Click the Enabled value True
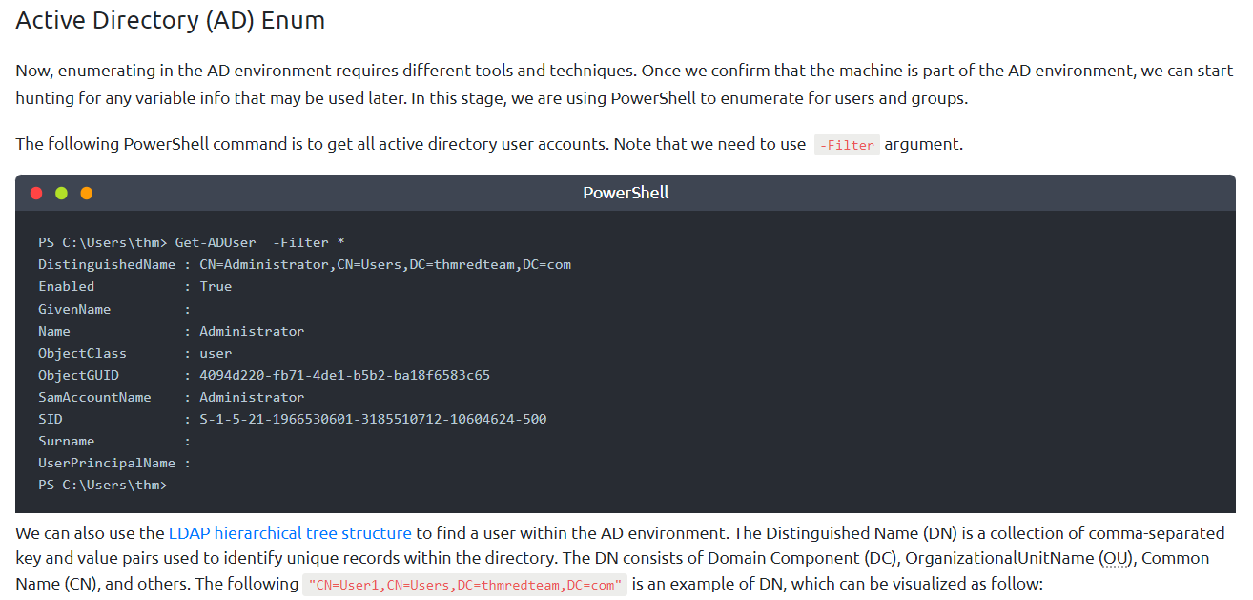The width and height of the screenshot is (1253, 600). (216, 286)
